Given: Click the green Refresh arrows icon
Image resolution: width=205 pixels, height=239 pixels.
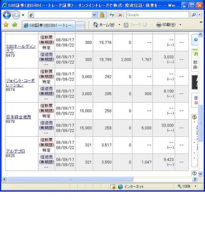Looking at the screenshot, I should click(x=112, y=15).
